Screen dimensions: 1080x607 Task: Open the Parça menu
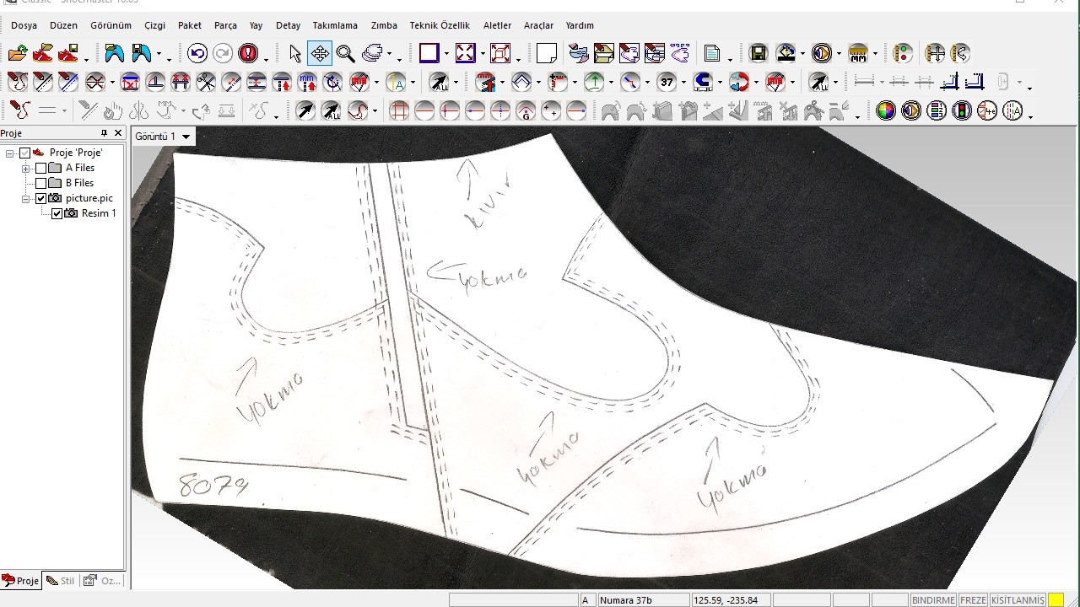(x=225, y=25)
